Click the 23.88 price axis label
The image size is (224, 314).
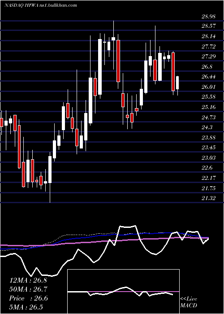tap(208, 138)
